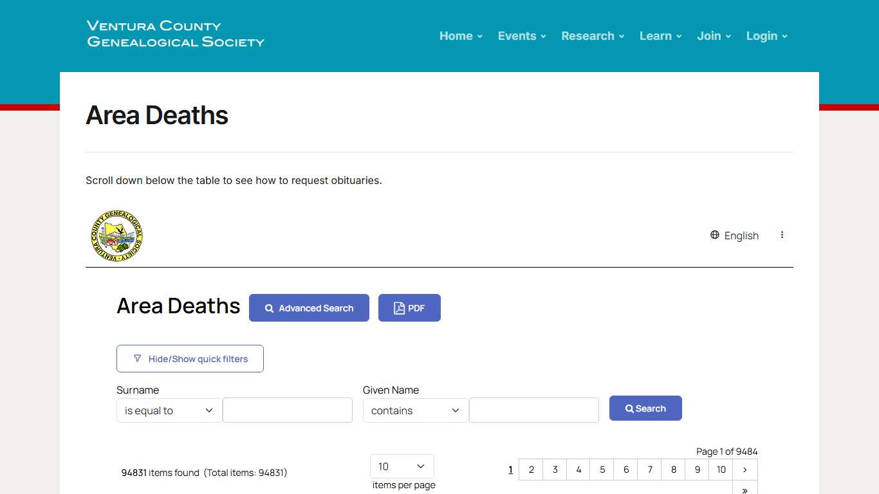Jump to last page with double-chevron control
This screenshot has width=879, height=494.
point(745,489)
